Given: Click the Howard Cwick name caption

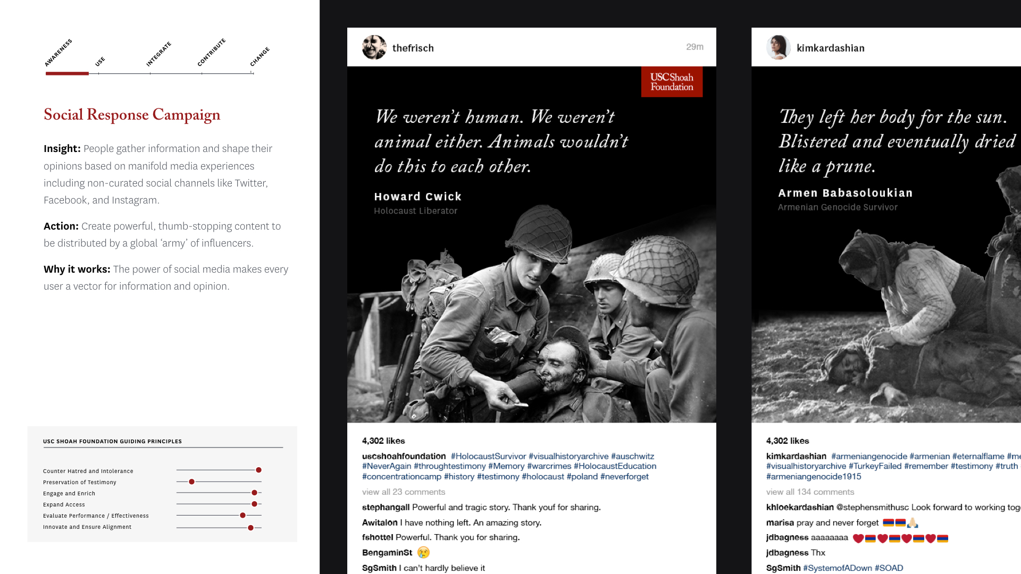Looking at the screenshot, I should (x=418, y=197).
